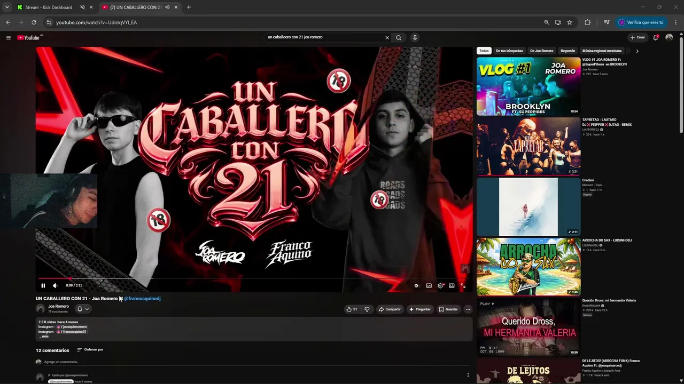Click the Crear create button
The width and height of the screenshot is (684, 384).
pyautogui.click(x=638, y=37)
